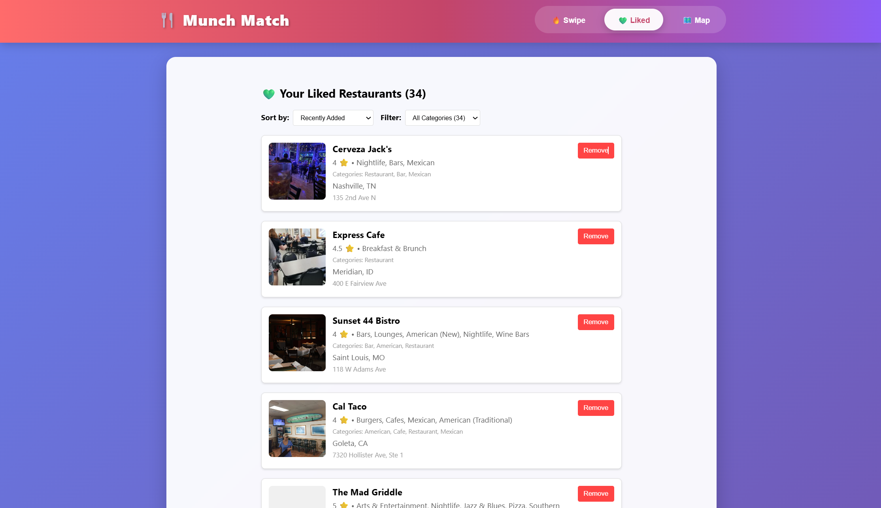Screen dimensions: 881x508
Task: Click the green heart icon on Liked tab
Action: tap(623, 21)
